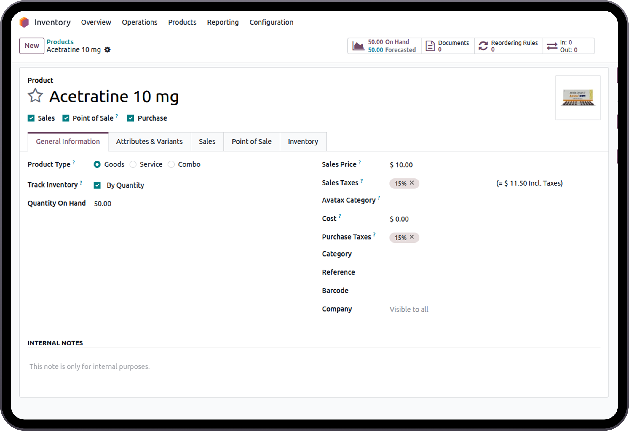The height and width of the screenshot is (431, 629).
Task: Toggle the Point of Sale checkbox
Action: [x=66, y=118]
